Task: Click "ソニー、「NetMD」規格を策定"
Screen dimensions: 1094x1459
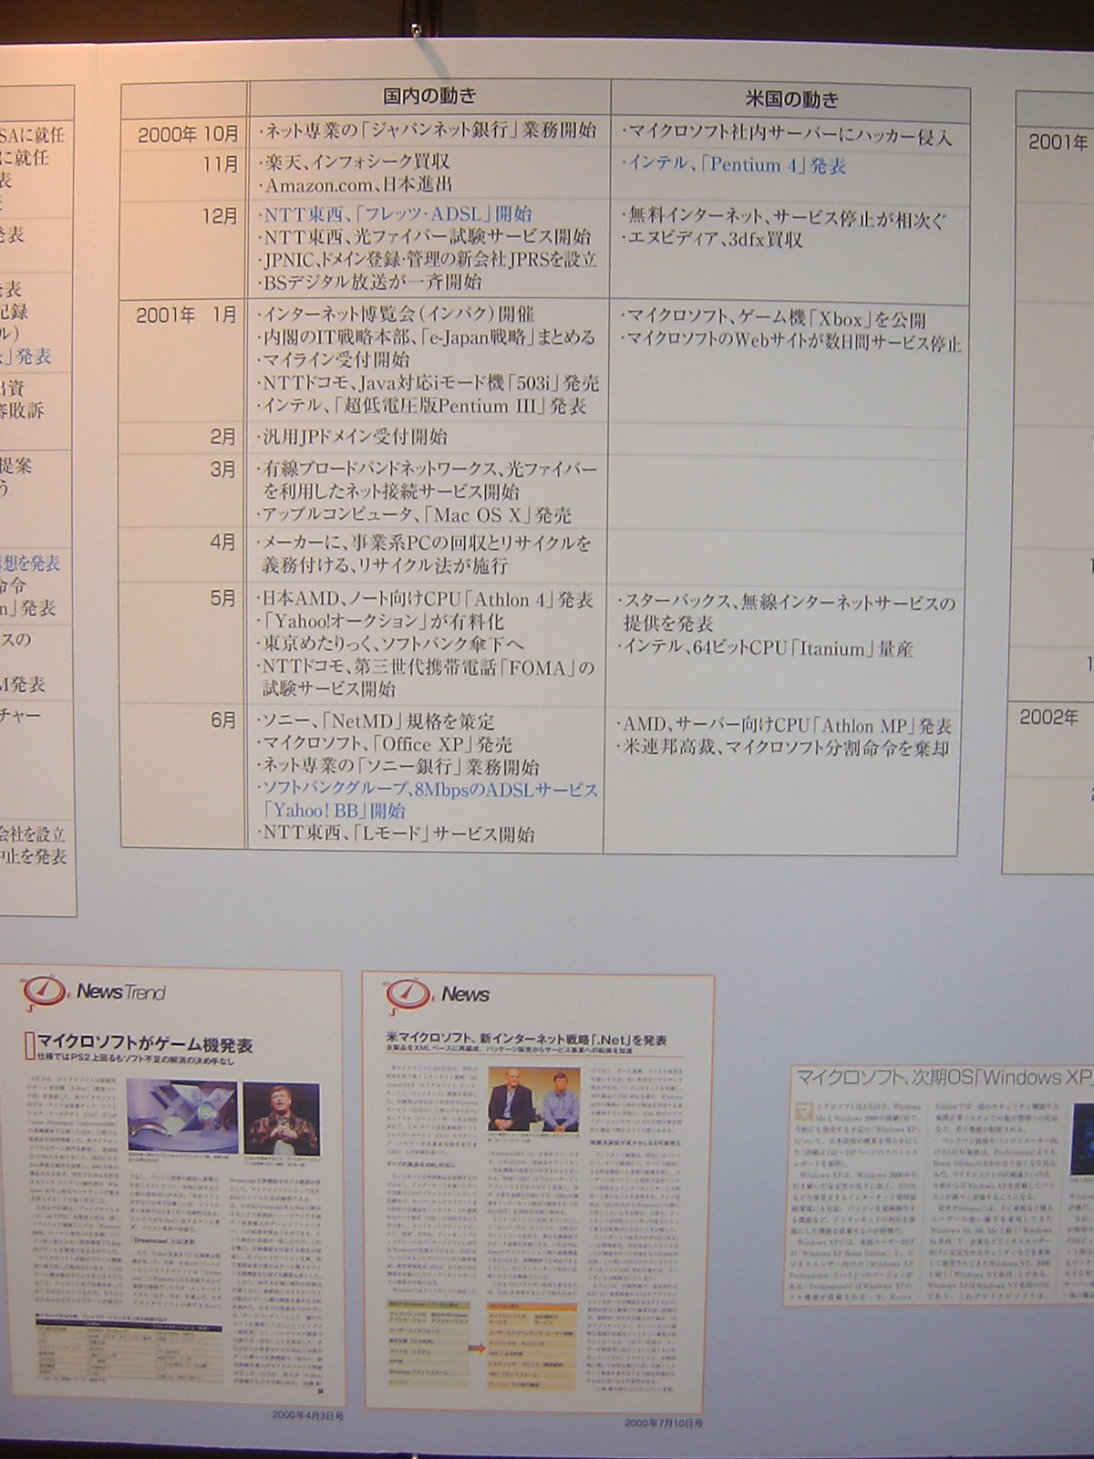Action: pos(377,722)
